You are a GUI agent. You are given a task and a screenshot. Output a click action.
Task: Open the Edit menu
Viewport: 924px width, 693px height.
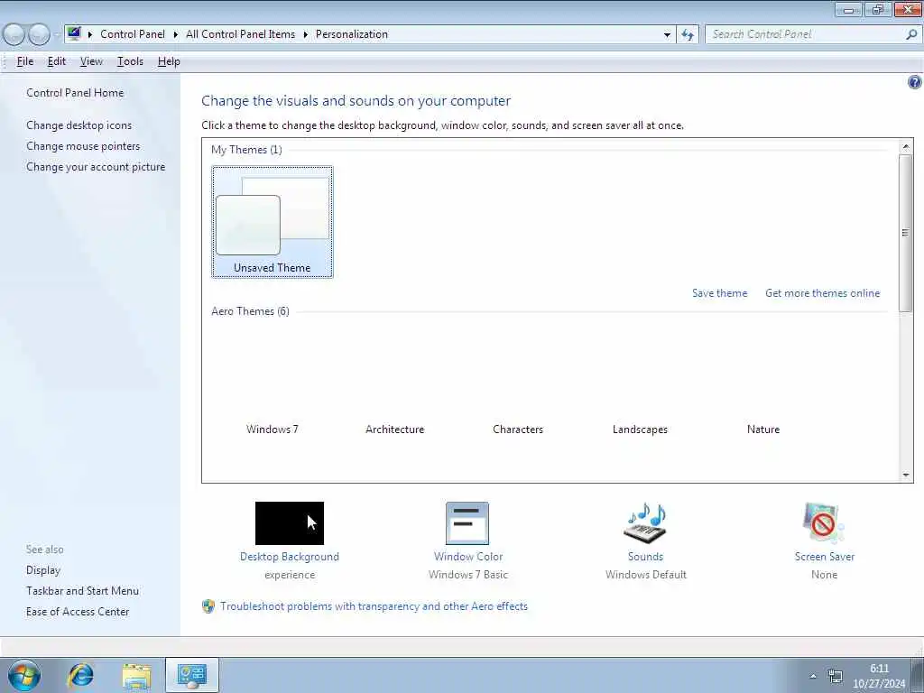click(x=57, y=61)
